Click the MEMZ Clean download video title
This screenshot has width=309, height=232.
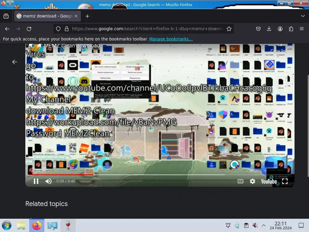click(x=72, y=46)
